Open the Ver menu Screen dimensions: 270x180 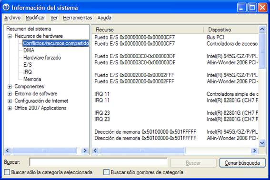[x=54, y=18]
